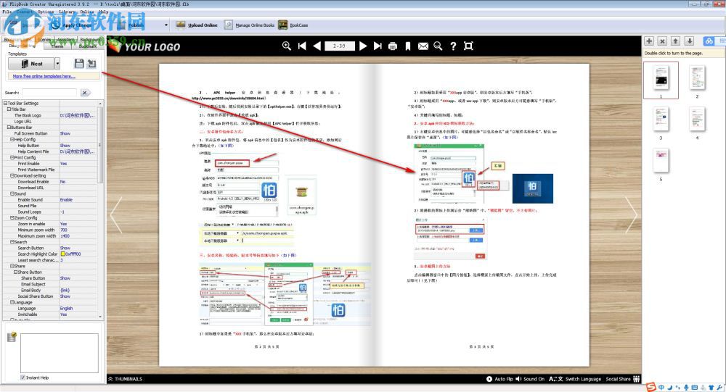Image resolution: width=726 pixels, height=392 pixels.
Task: Open the THUMBNAILS panel in the bottom bar
Action: (x=126, y=379)
